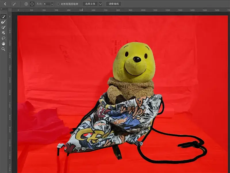Screen dimensions: 230x173
Task: Select the Refine Edge Brush tool
Action: (3, 22)
